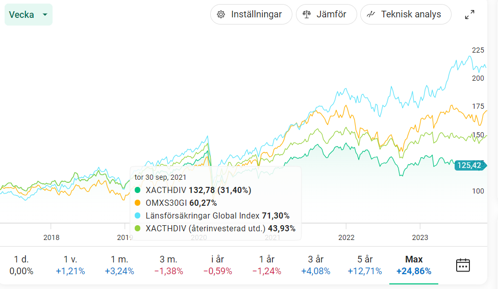Switch chart to 3 år range
Screen dimensions: 498x289
click(x=315, y=265)
